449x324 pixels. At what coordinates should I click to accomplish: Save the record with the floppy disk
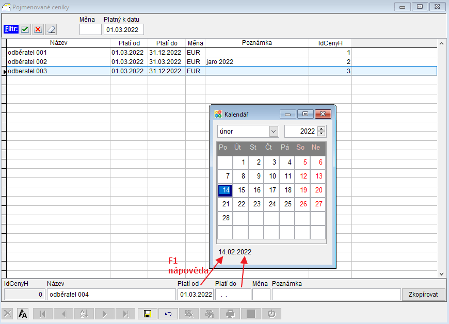point(148,314)
